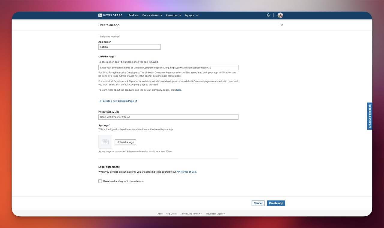Click the Cancel button
This screenshot has height=228, width=384.
258,203
